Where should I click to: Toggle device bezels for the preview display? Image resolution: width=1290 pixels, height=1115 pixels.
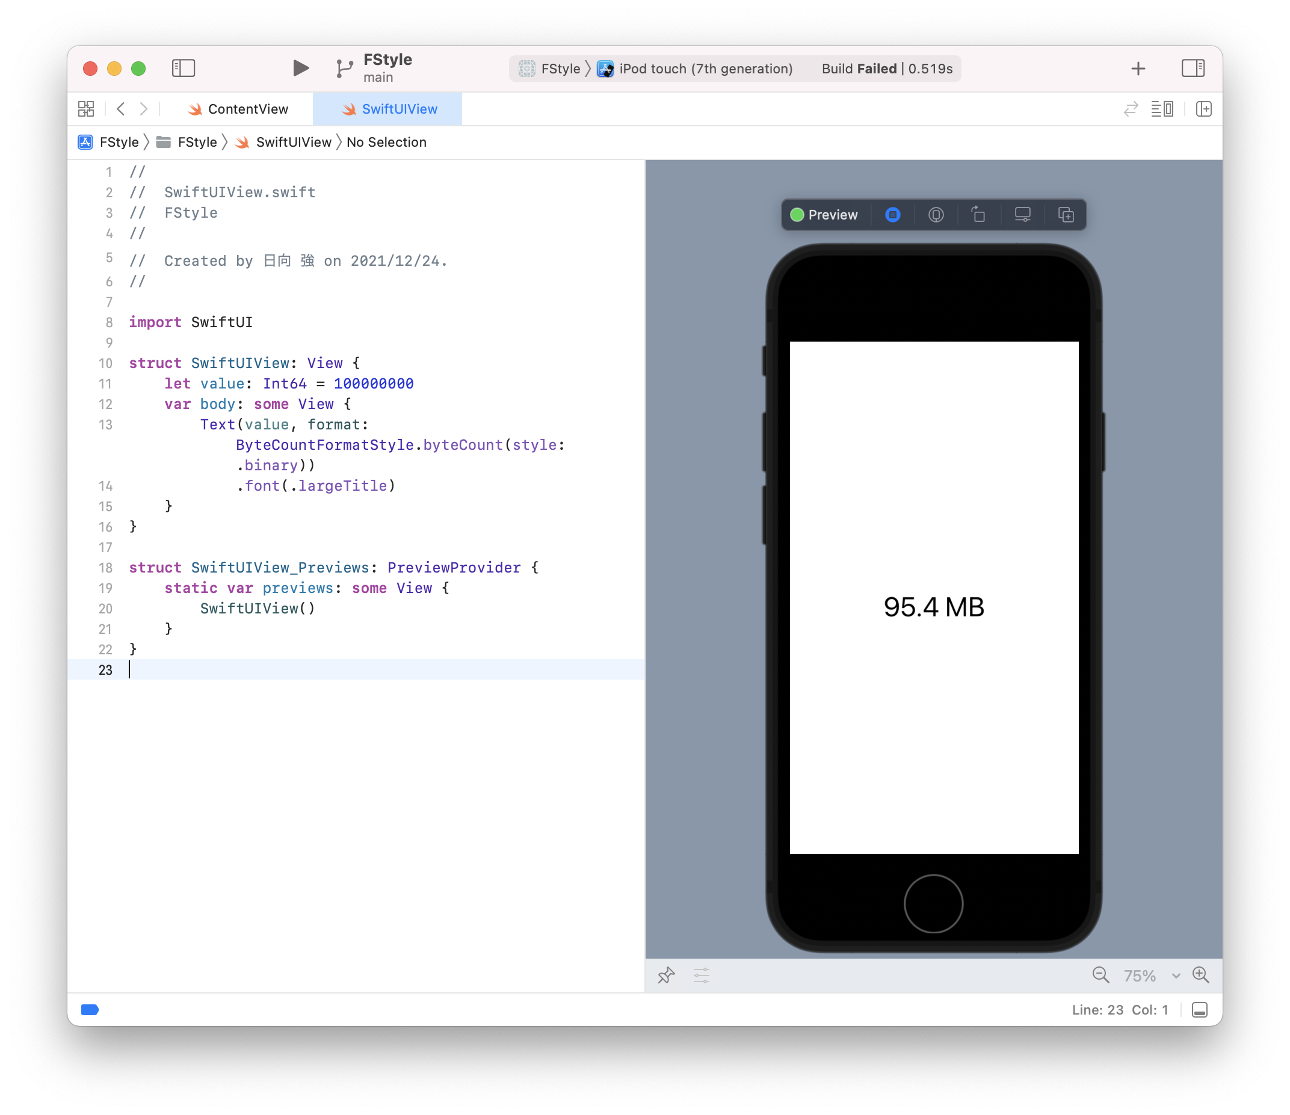click(x=1022, y=215)
